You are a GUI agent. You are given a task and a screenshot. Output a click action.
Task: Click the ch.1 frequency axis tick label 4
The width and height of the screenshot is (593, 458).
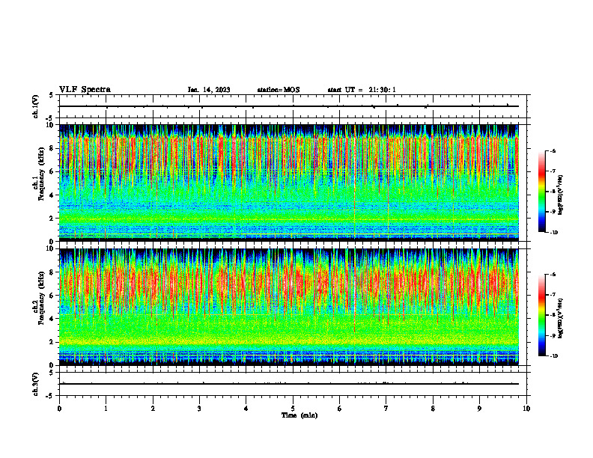coord(53,195)
